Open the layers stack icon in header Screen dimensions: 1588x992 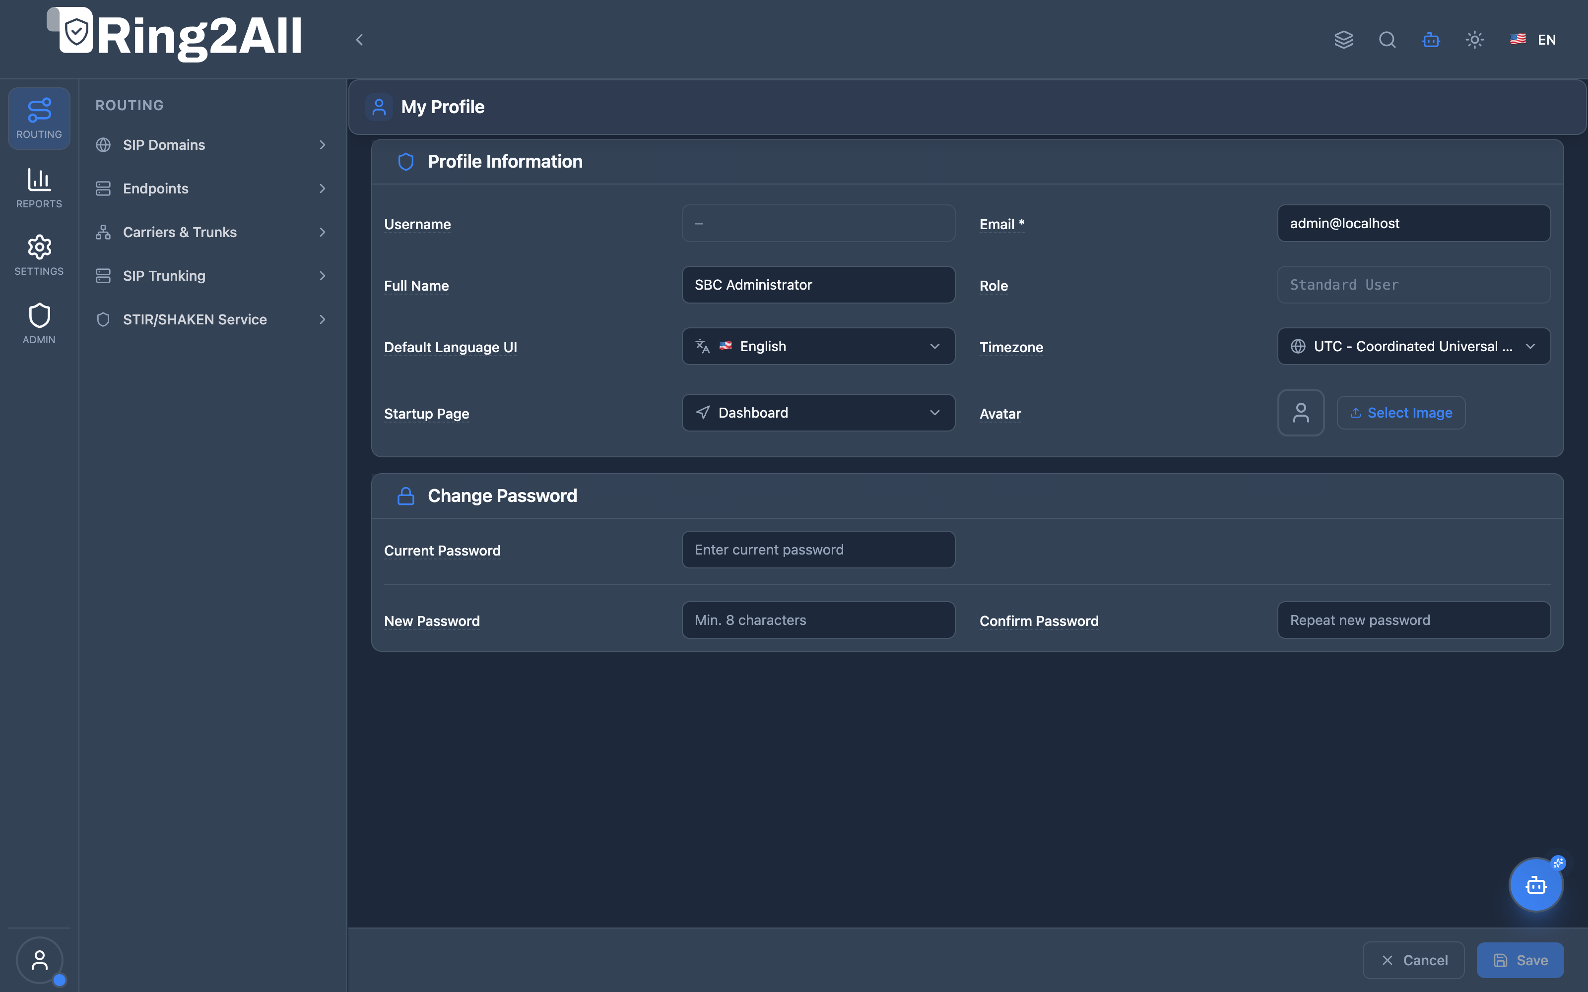[1343, 39]
